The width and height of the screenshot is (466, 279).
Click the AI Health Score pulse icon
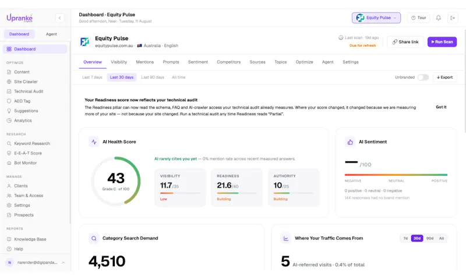click(94, 142)
